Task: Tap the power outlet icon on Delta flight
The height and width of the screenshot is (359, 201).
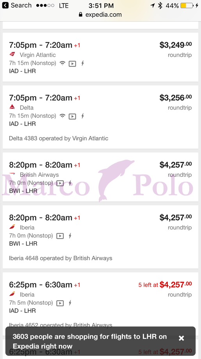Action: click(x=82, y=116)
